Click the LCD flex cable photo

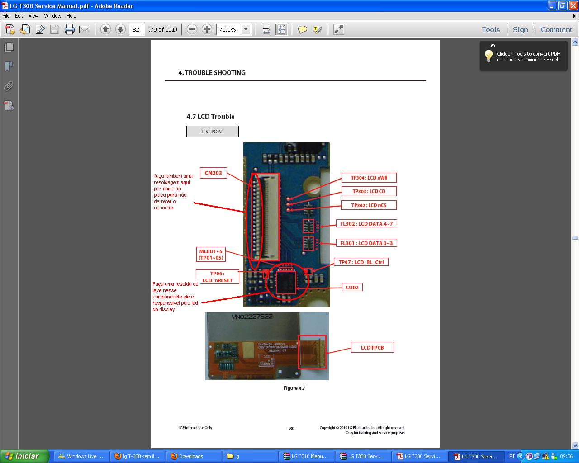[x=266, y=346]
